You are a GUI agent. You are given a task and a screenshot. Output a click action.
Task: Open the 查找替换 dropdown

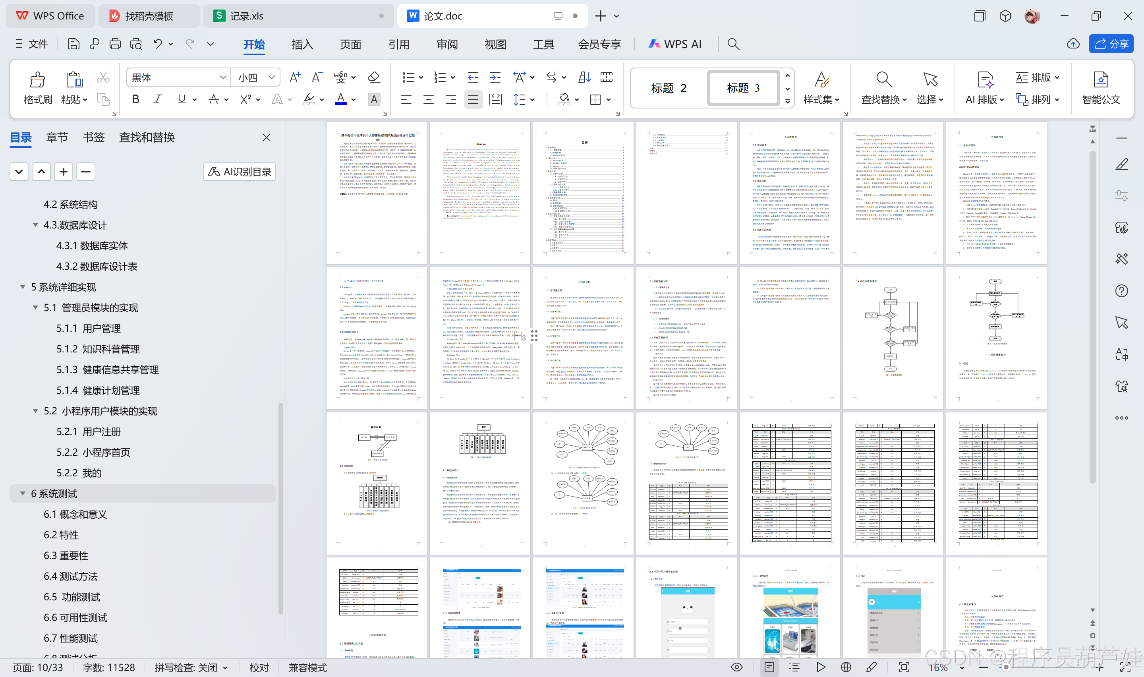(884, 99)
